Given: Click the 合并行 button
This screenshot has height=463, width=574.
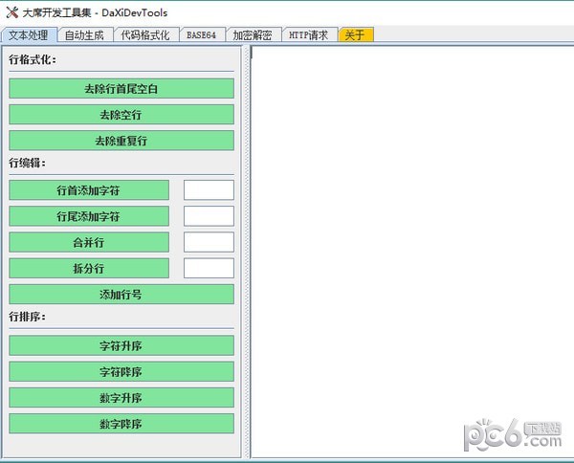Looking at the screenshot, I should click(x=89, y=242).
